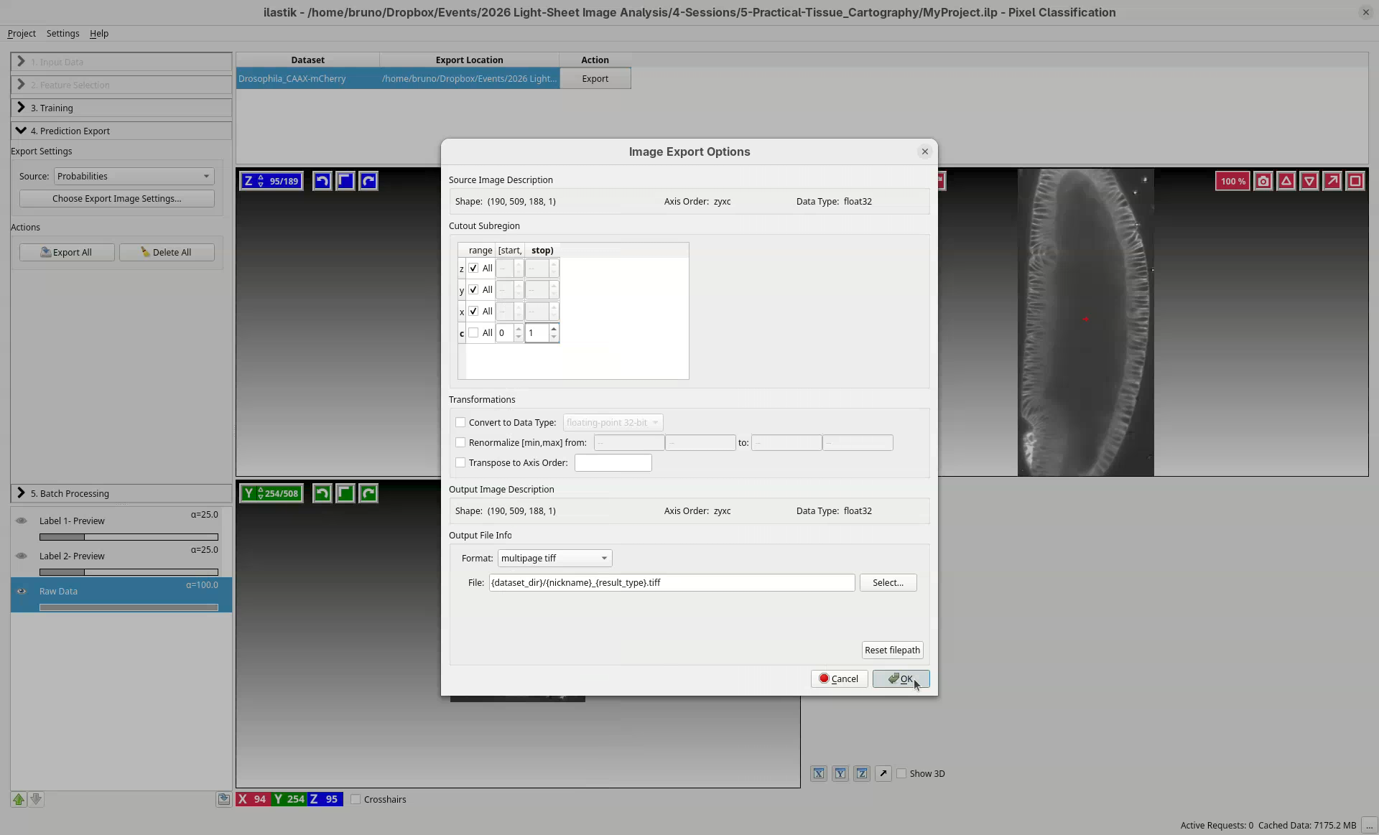Click the Raw Data opacity slider
Screen dimensions: 1379x835
click(x=129, y=607)
